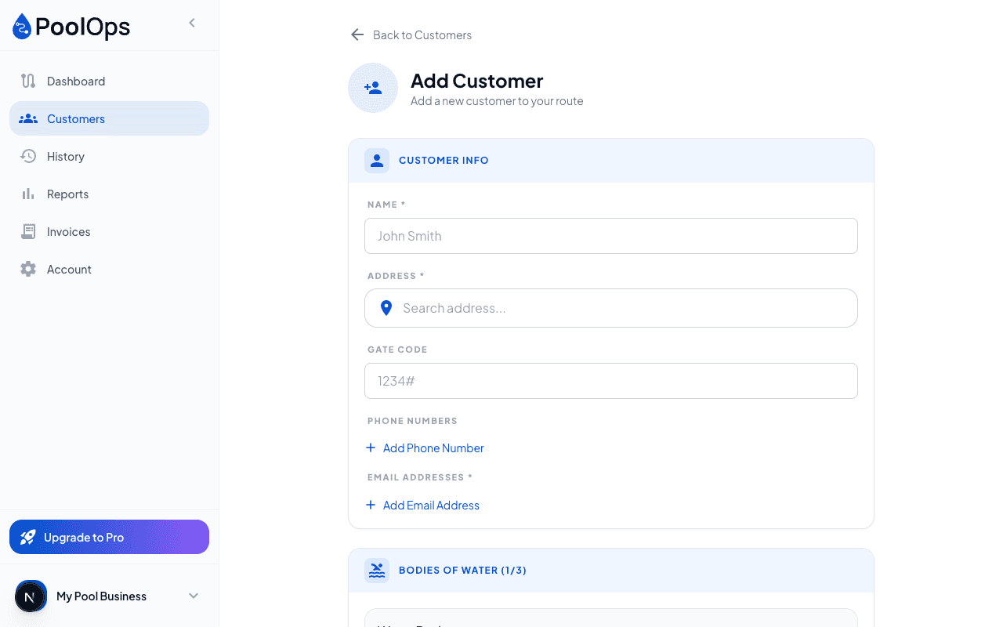Click the add-customer avatar icon
The width and height of the screenshot is (1003, 627).
click(x=372, y=88)
